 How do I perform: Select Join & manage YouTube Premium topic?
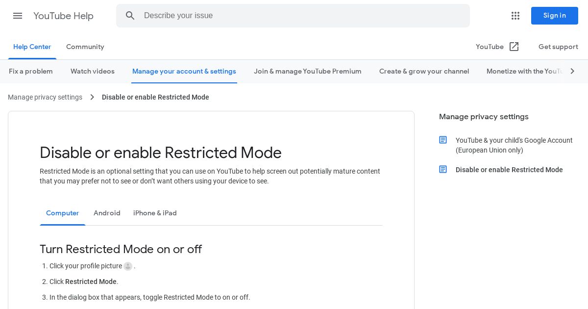308,71
